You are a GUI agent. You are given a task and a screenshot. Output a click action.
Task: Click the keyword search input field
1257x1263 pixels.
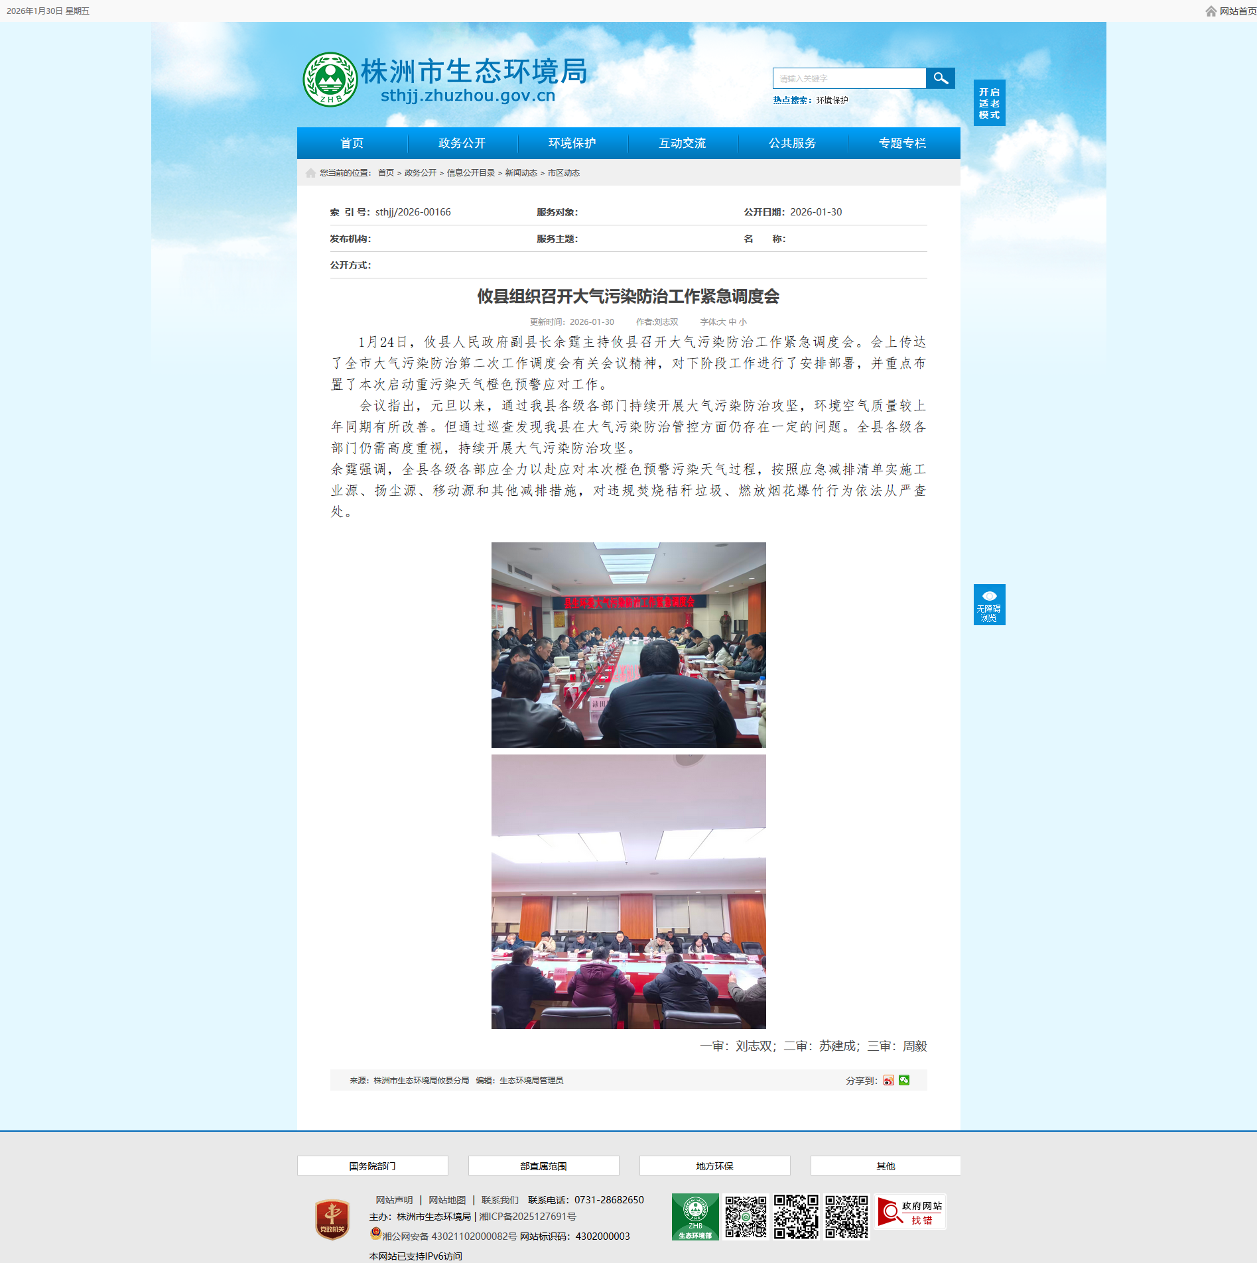click(x=849, y=78)
